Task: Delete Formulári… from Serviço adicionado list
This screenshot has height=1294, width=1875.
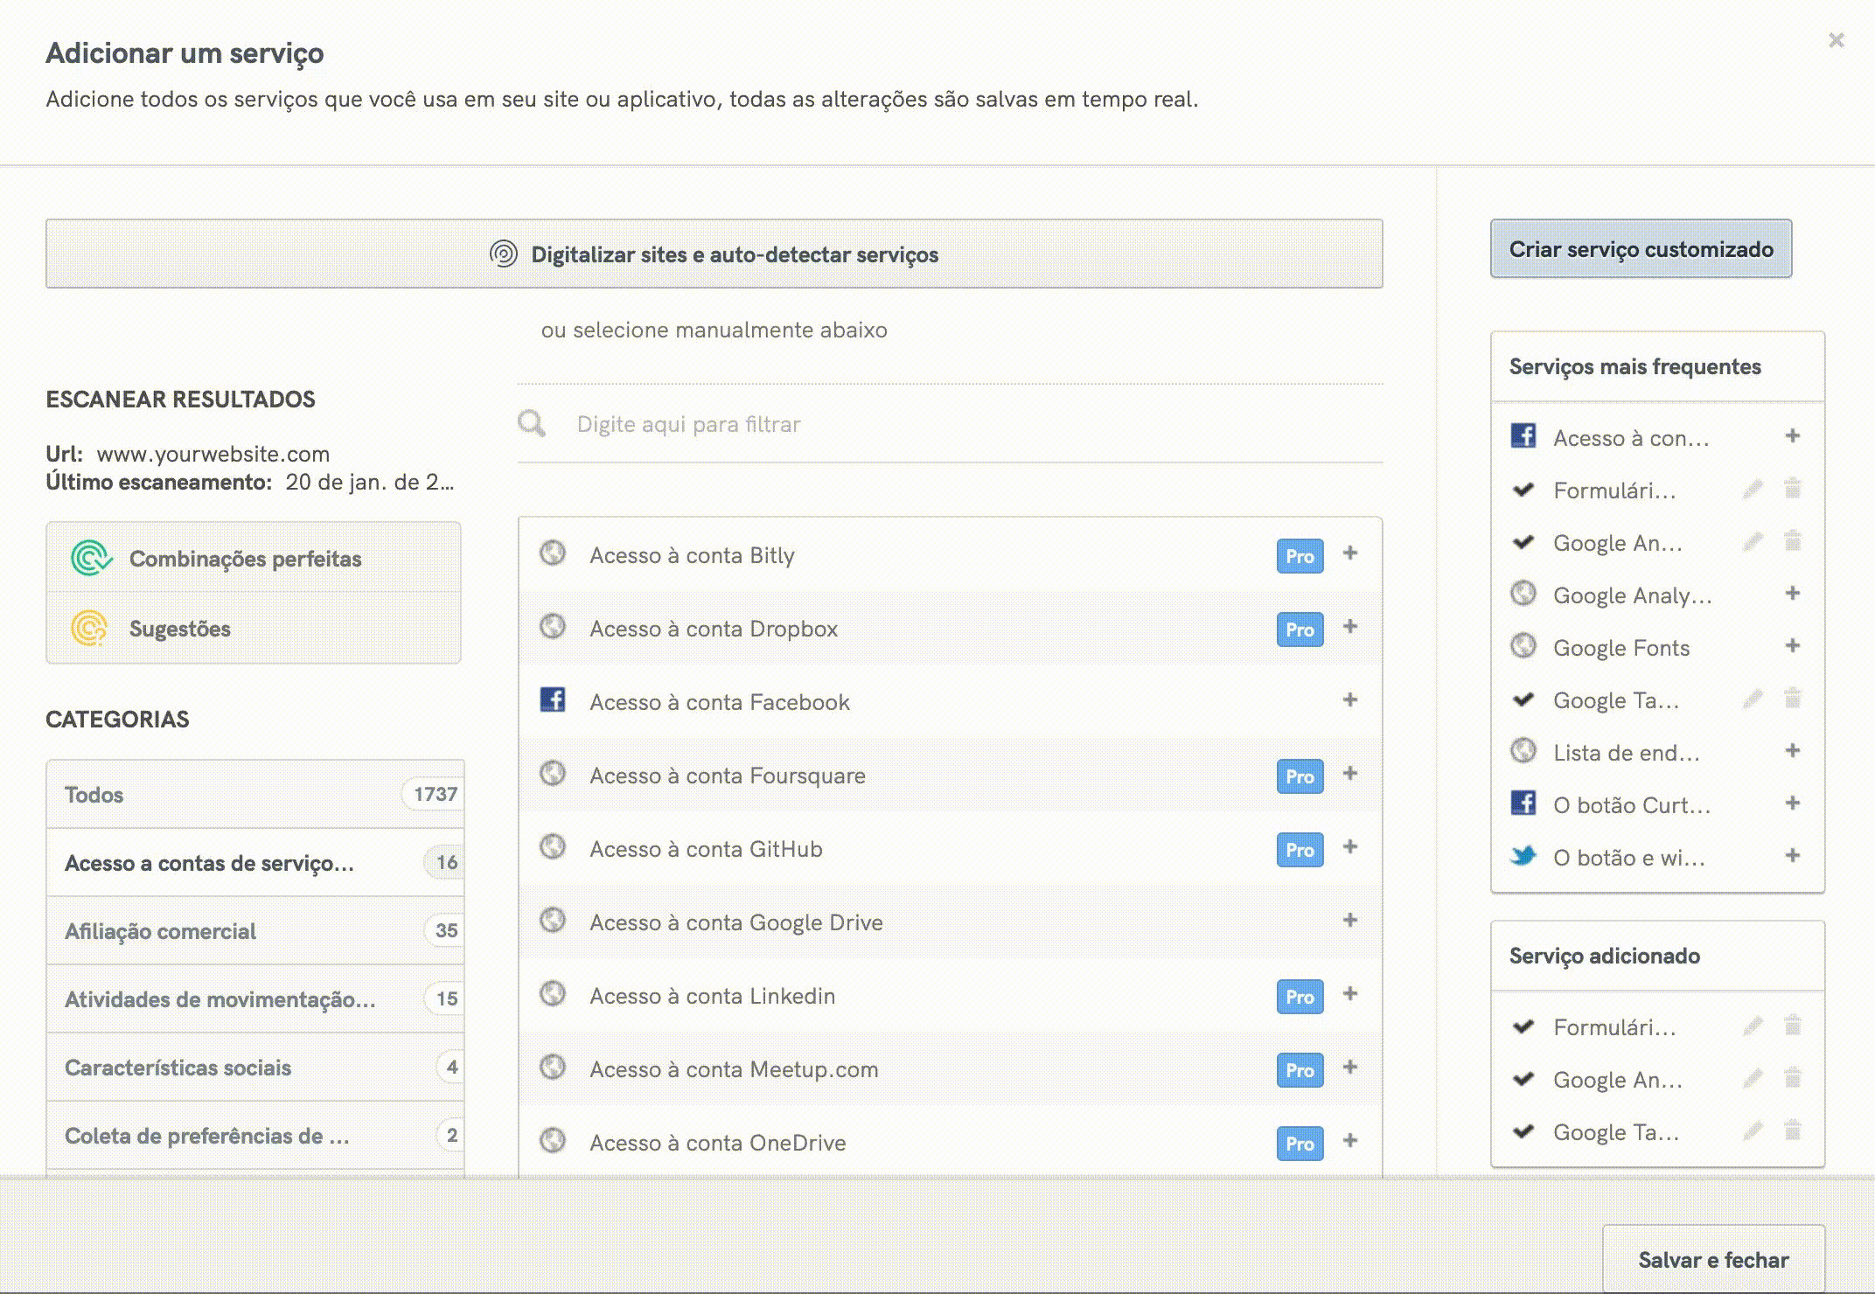Action: [1792, 1026]
